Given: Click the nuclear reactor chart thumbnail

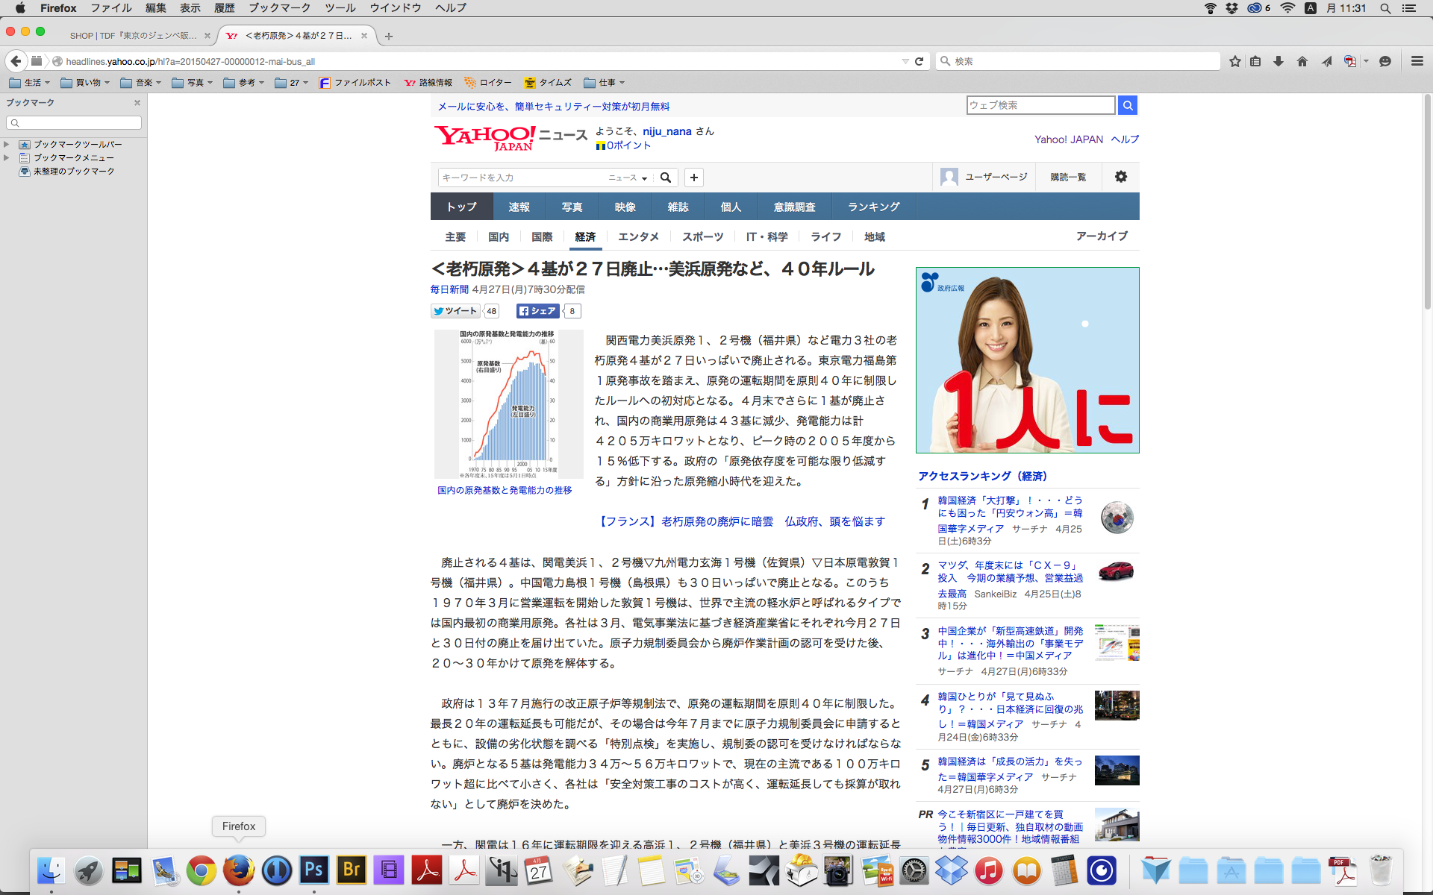Looking at the screenshot, I should coord(508,403).
